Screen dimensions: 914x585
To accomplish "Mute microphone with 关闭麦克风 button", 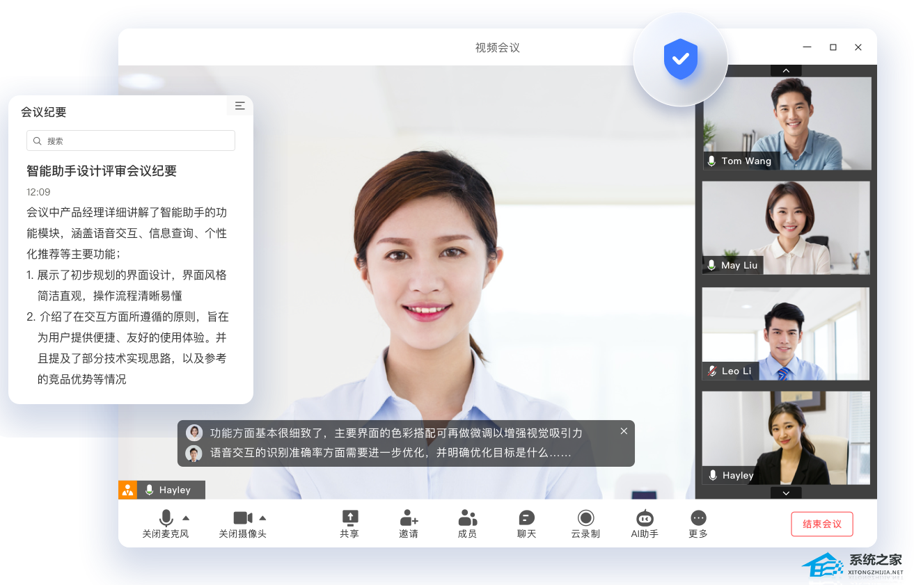I will point(166,524).
